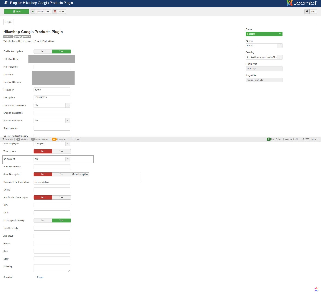Screen dimensions: 321x294
Task: Choose Yes for Short Description
Action: point(61,174)
